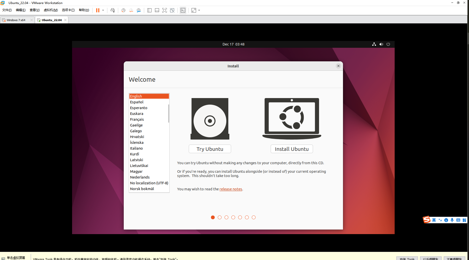Click the 安装 Tools button in bottom bar

tap(407, 258)
